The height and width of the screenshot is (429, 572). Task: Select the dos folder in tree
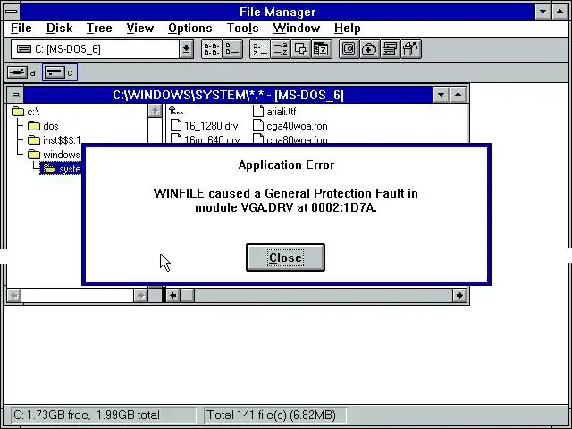click(x=43, y=126)
